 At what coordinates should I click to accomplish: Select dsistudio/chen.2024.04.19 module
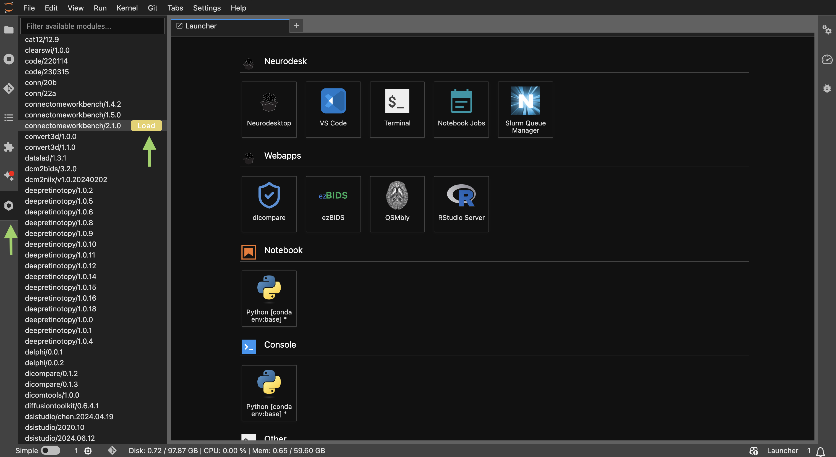(69, 416)
